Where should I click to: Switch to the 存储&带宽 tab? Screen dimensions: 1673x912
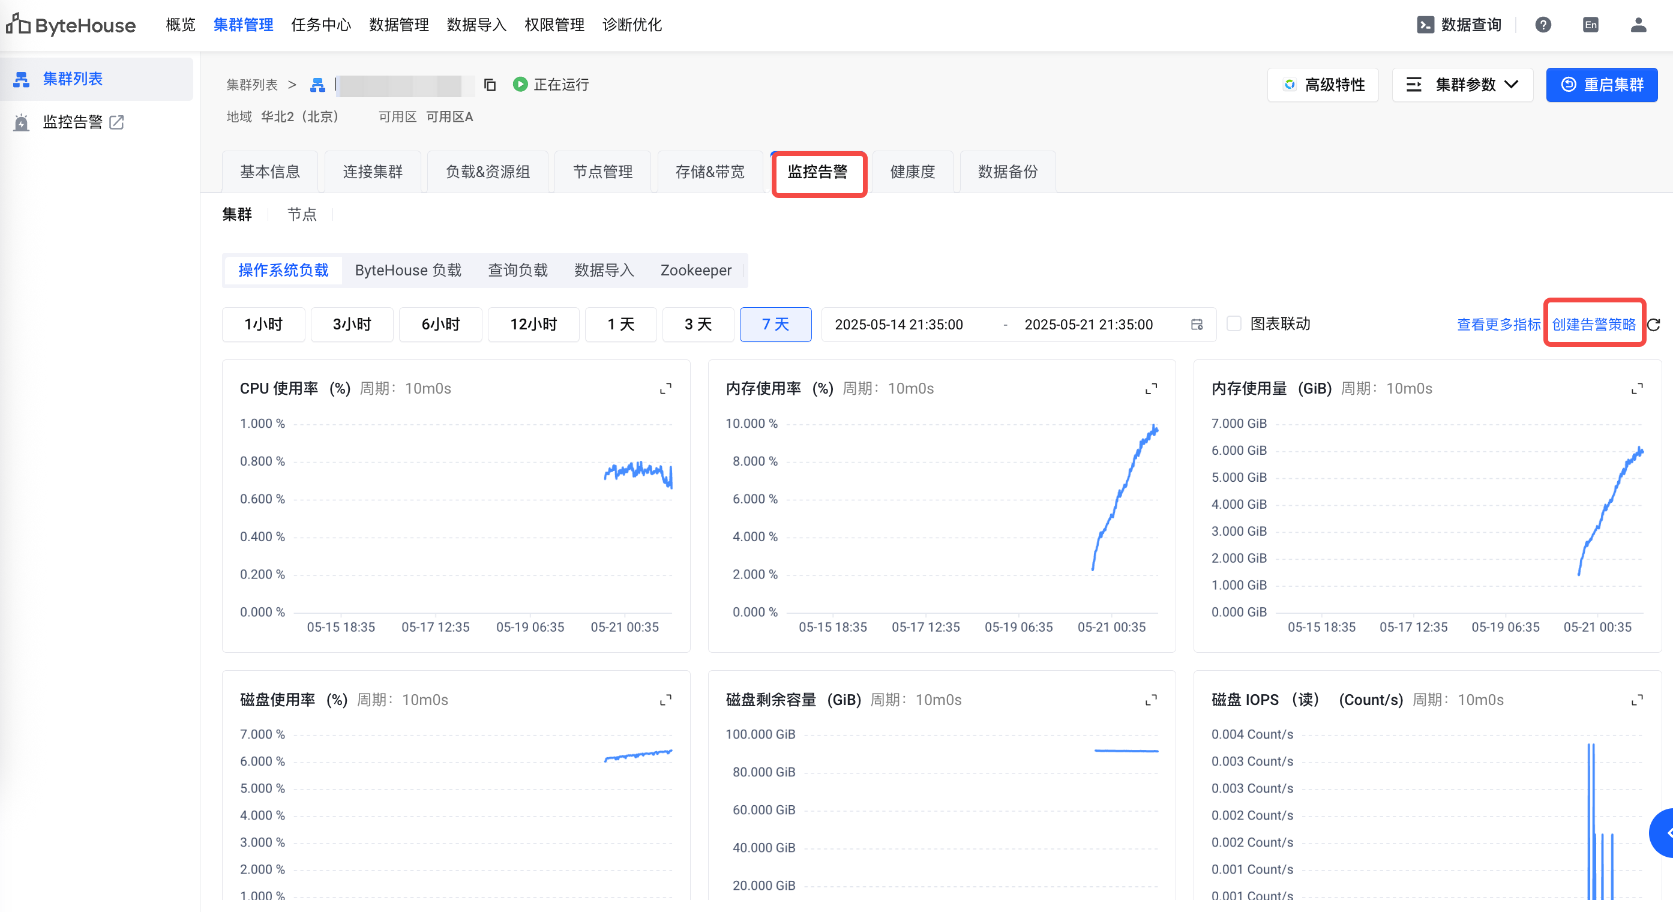(710, 172)
